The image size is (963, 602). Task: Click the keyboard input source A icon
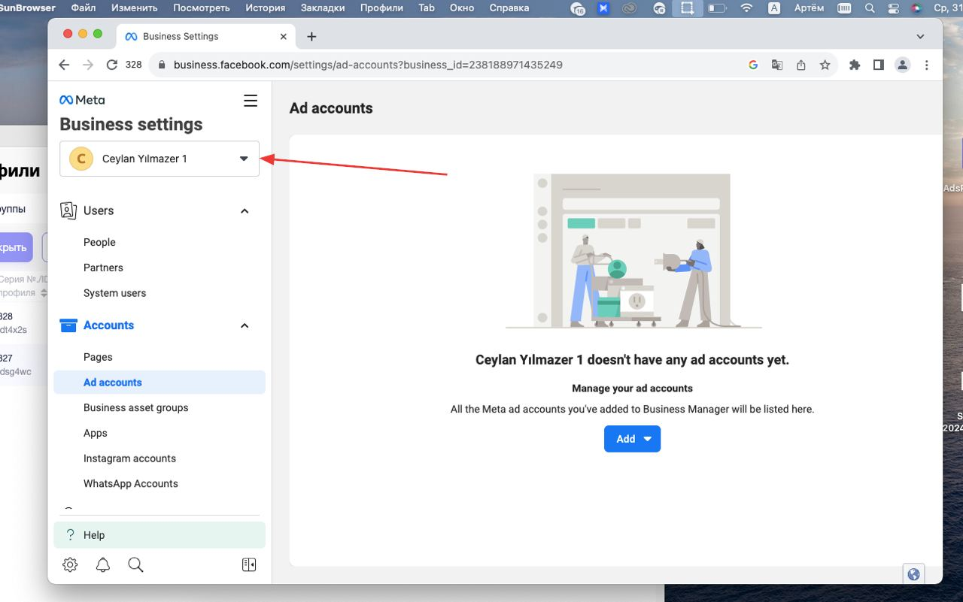(773, 8)
